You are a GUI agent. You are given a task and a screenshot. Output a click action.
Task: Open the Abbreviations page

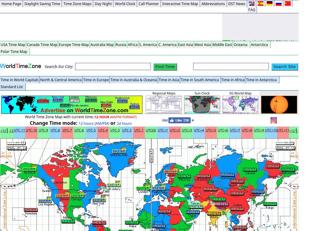(x=213, y=4)
